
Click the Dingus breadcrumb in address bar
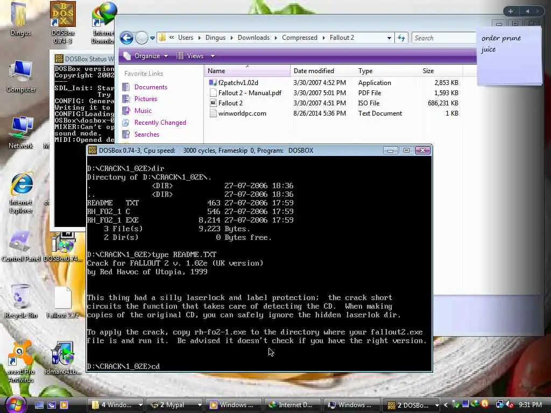215,38
